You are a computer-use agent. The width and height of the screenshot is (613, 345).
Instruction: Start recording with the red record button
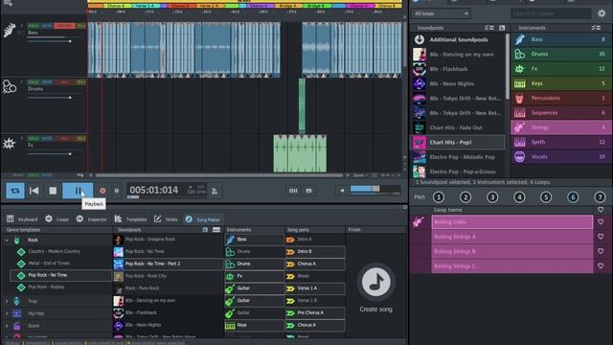(102, 191)
